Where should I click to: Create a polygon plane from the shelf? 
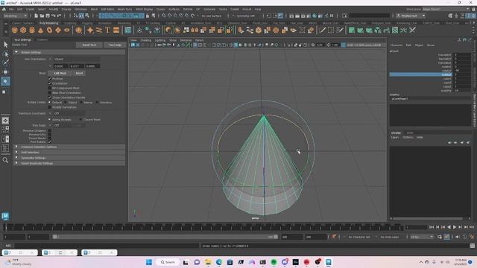(58, 30)
